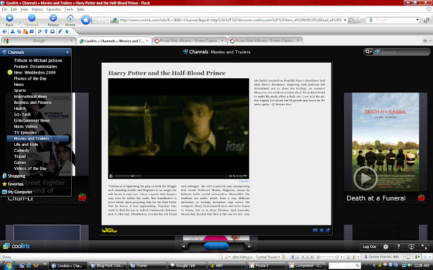
Task: Open the Favorites menu
Action: [53, 9]
